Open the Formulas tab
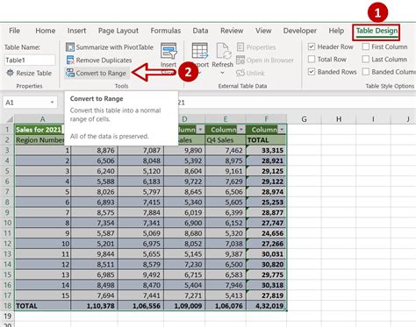This screenshot has width=416, height=327. coord(166,31)
